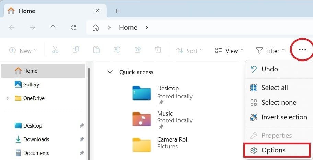313x160 pixels.
Task: Choose Options from the overflow menu
Action: click(273, 150)
